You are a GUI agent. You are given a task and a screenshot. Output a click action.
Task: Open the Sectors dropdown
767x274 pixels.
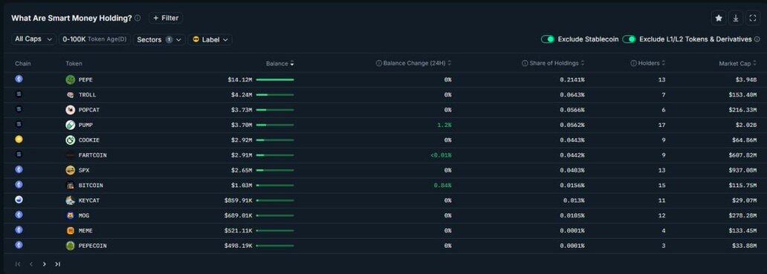point(158,39)
